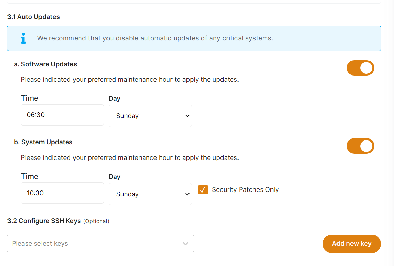Click the Time label above 06:30
Screen dimensions: 394x266
[x=30, y=98]
